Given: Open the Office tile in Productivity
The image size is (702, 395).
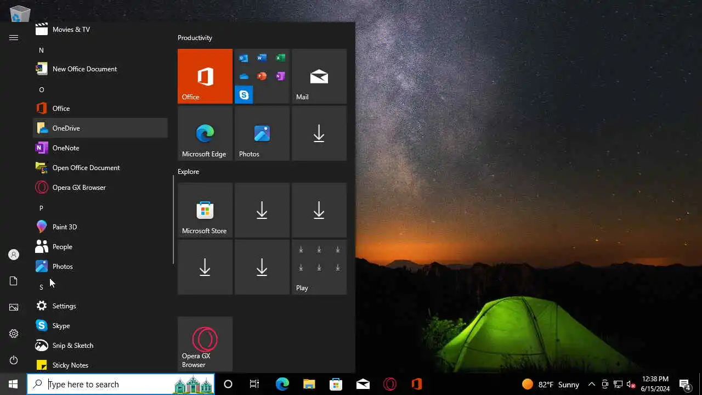Looking at the screenshot, I should [x=205, y=76].
